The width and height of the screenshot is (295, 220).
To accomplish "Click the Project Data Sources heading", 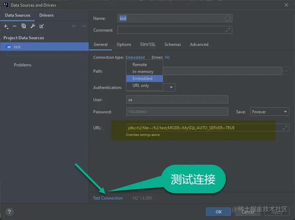I will [24, 38].
